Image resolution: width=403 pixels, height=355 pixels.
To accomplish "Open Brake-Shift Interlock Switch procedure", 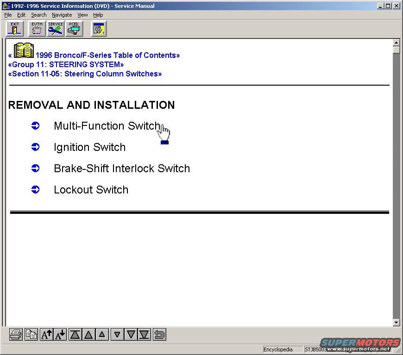I will [x=121, y=168].
